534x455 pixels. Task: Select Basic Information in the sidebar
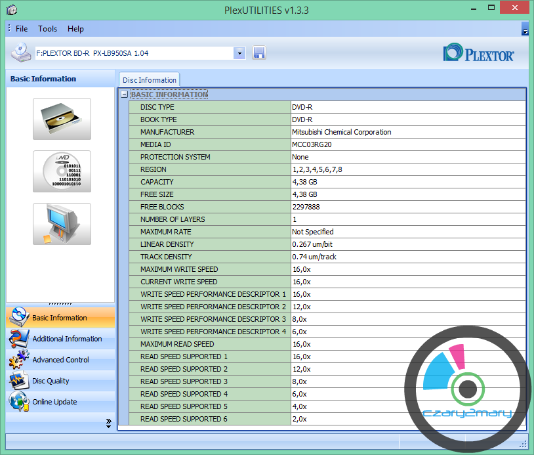60,318
